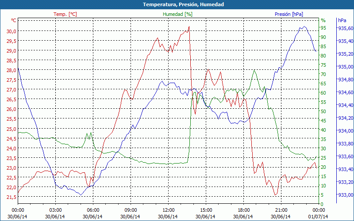Click the blue '933,60' pressure axis value

click(346, 156)
